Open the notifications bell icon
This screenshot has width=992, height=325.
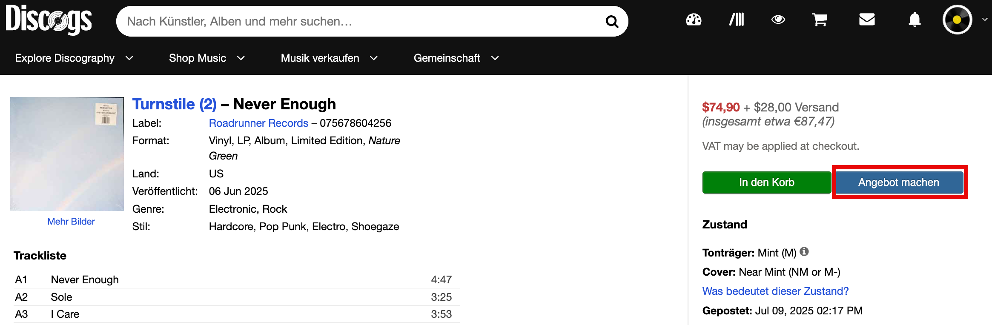pyautogui.click(x=915, y=20)
